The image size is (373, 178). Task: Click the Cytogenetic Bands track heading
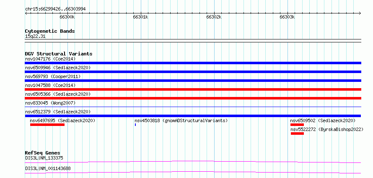point(50,31)
